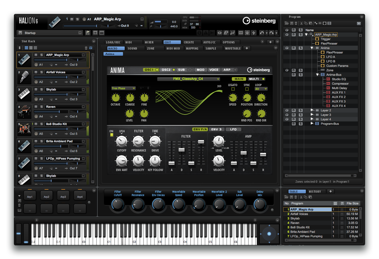Click the scissors cut icon in Program panel
The width and height of the screenshot is (379, 259).
[301, 23]
